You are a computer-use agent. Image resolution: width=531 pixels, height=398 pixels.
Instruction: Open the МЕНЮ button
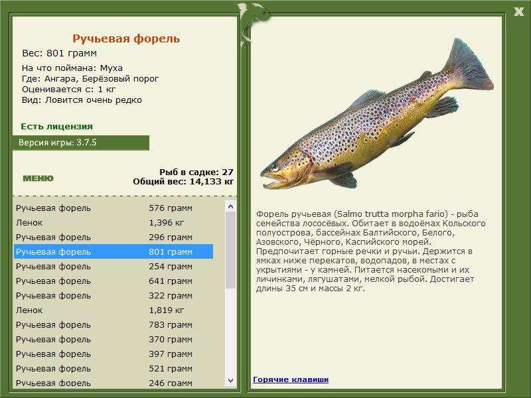point(38,178)
